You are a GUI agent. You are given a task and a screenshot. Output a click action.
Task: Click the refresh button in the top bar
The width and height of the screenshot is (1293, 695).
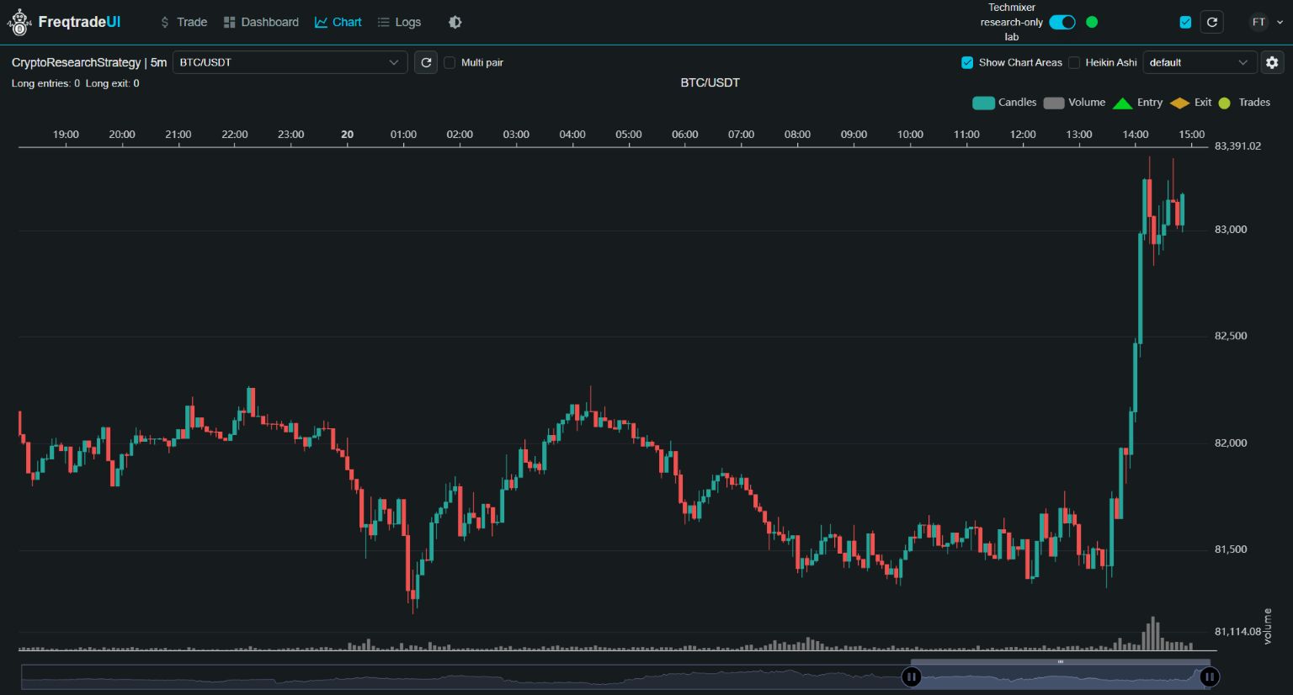(1212, 22)
